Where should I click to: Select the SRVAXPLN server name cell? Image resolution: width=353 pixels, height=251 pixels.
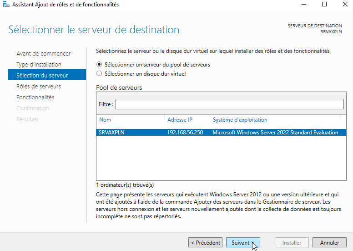(111, 133)
